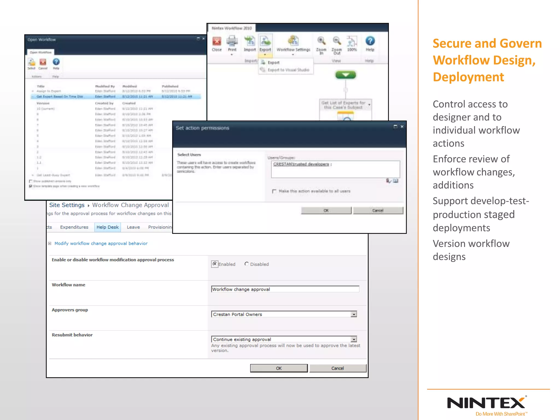Click OK on Workflow Change Approval page
Image resolution: width=560 pixels, height=420 pixels.
(x=279, y=368)
